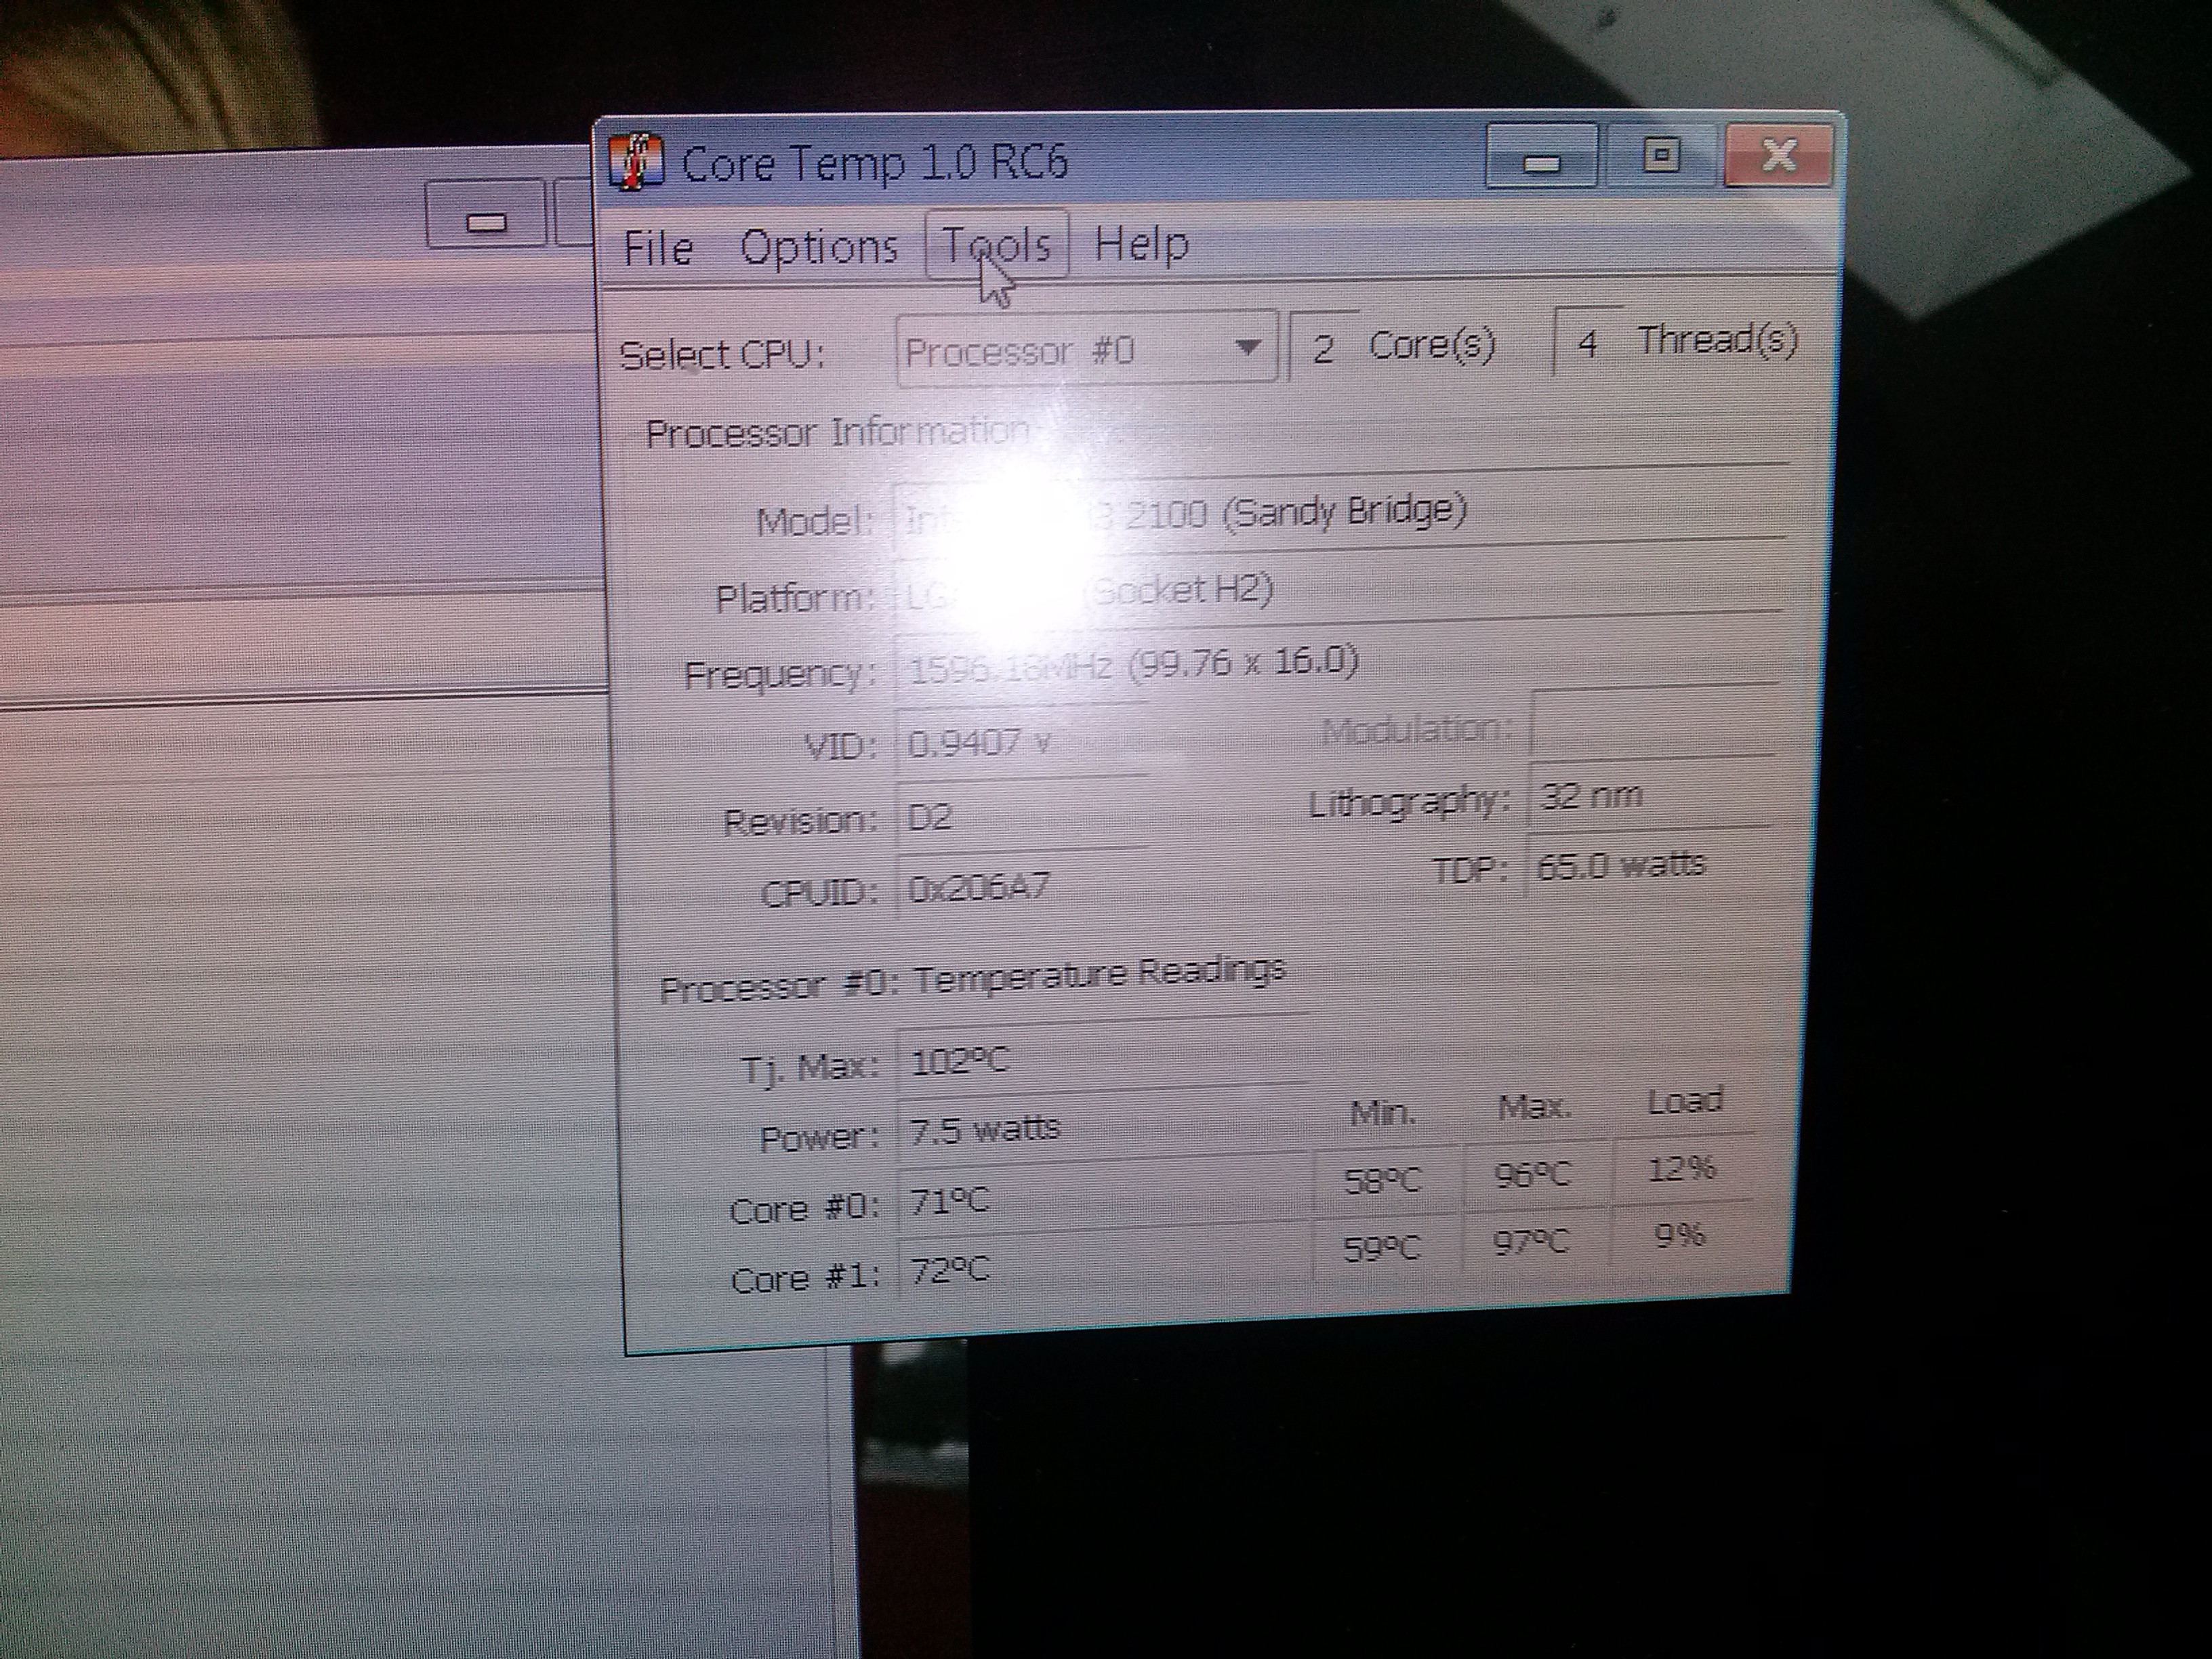Open the Tools menu
The width and height of the screenshot is (2212, 1659).
click(997, 245)
